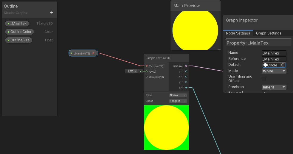Edit the Name field containing _MainTex
The image size is (293, 154).
(x=274, y=53)
